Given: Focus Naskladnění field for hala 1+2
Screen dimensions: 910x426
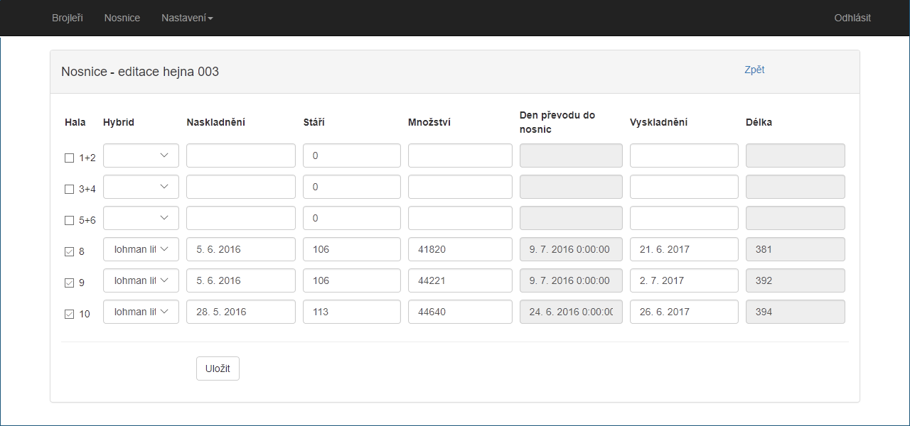Looking at the screenshot, I should click(241, 155).
